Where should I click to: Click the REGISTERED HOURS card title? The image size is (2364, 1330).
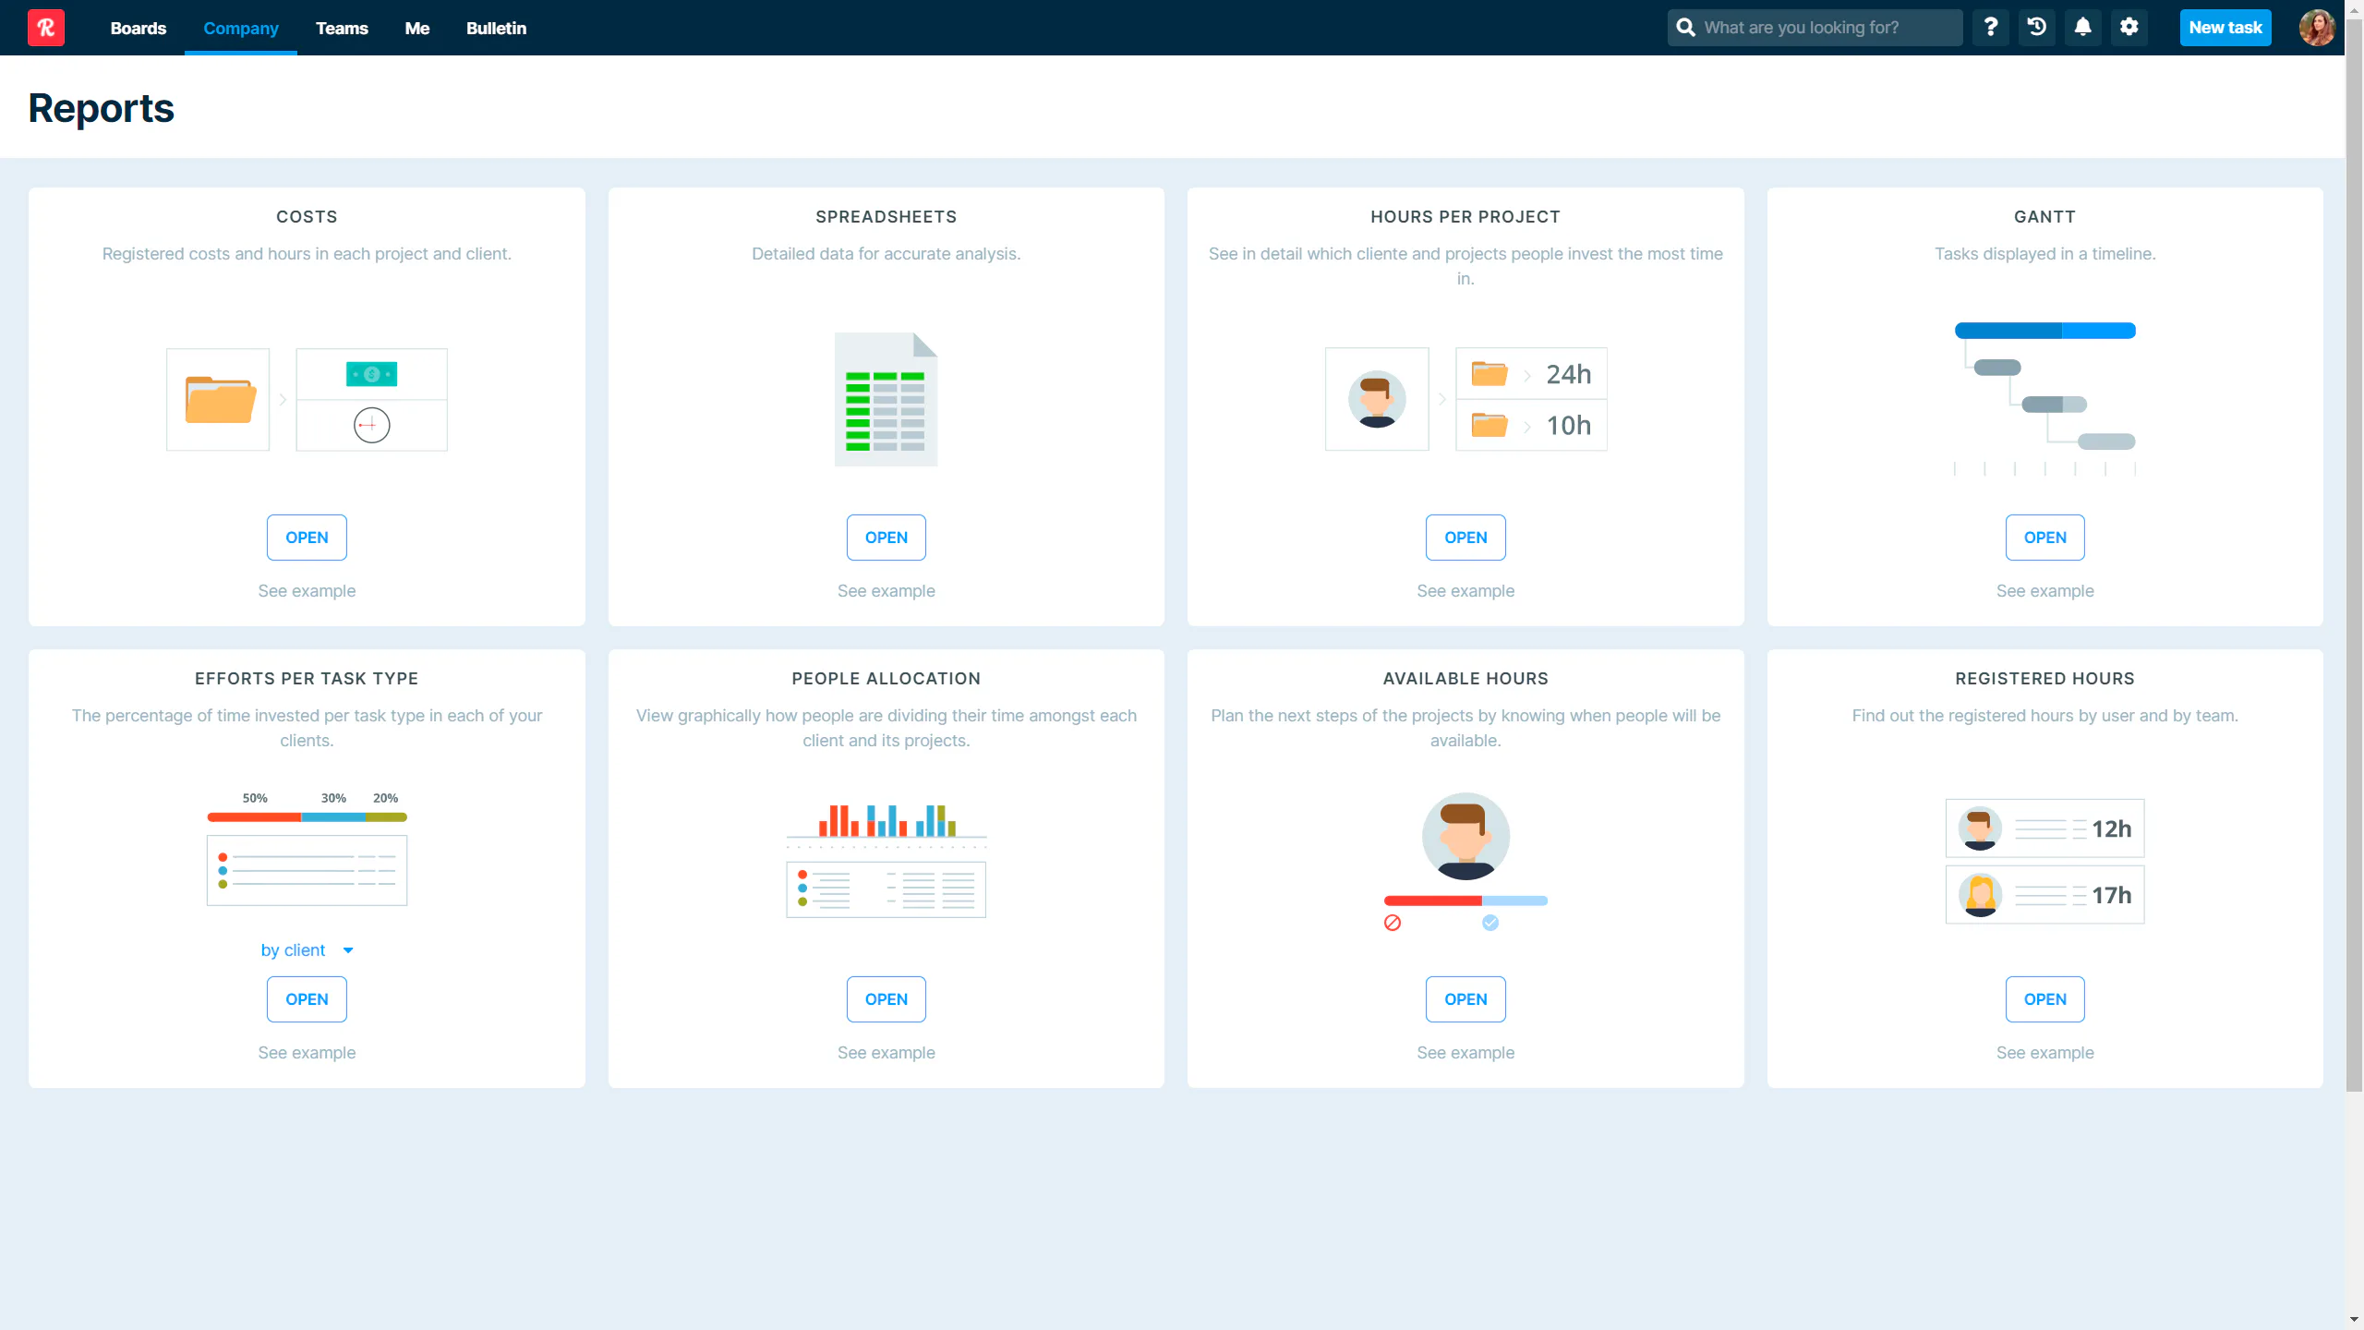[2044, 679]
